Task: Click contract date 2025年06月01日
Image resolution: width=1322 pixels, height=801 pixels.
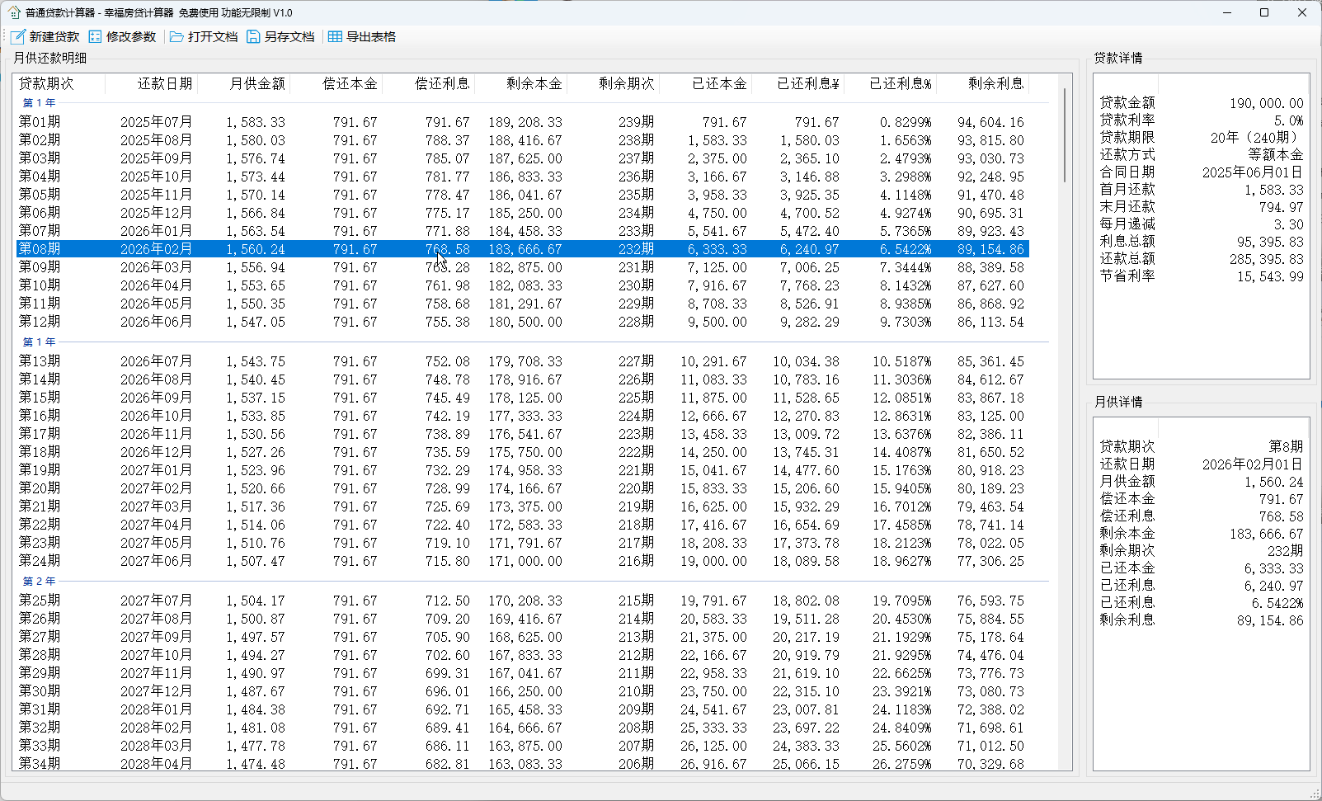Action: click(x=1253, y=172)
